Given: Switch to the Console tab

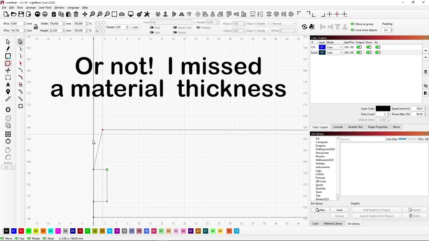Looking at the screenshot, I should (x=338, y=127).
